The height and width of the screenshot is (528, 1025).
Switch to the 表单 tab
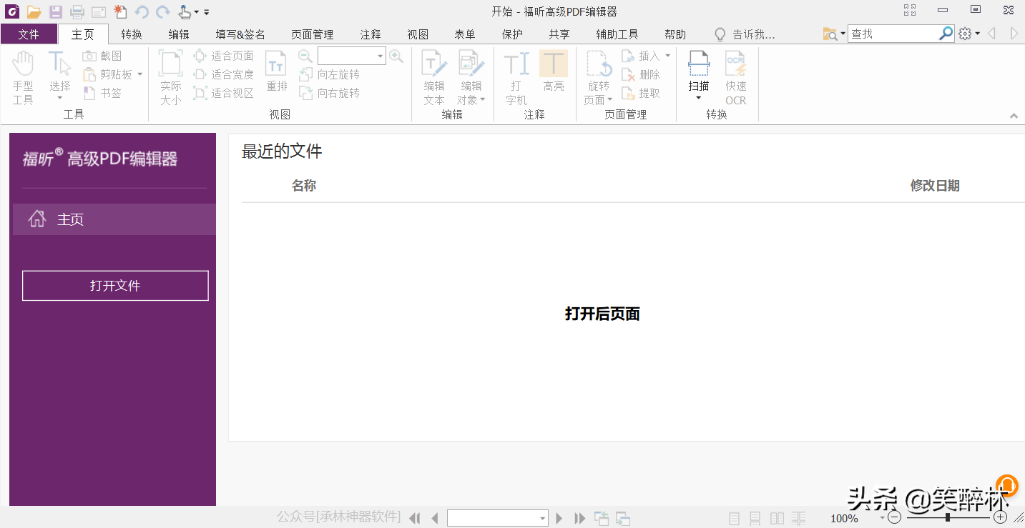tap(465, 34)
